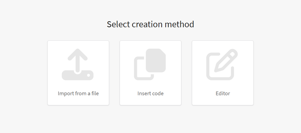Click the folded corner of the copy icon page
Screen dimensions: 301x133
[x=163, y=51]
